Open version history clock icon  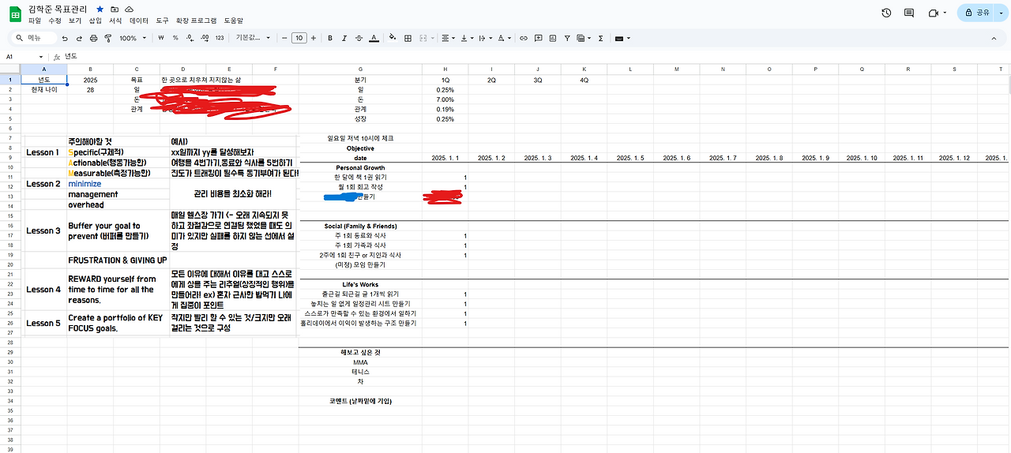(x=886, y=13)
